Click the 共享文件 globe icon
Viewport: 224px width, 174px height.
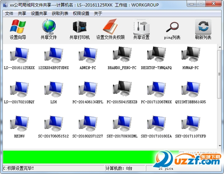[49, 30]
